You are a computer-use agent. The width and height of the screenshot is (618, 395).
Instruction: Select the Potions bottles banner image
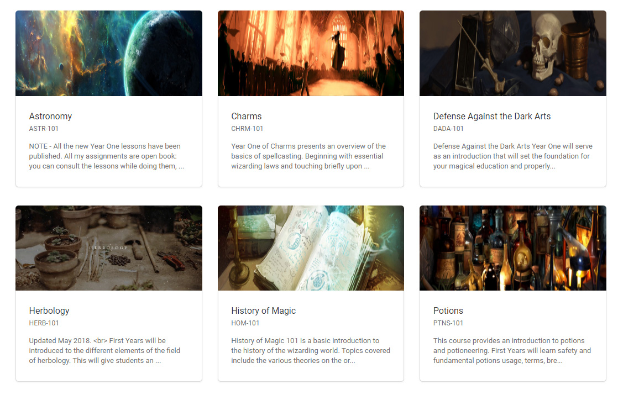click(513, 248)
